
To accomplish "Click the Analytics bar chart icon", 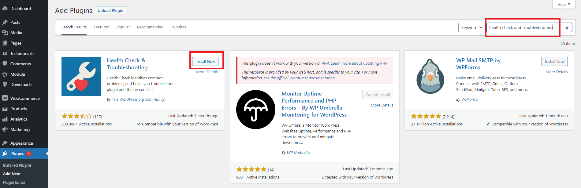I will click(x=5, y=119).
